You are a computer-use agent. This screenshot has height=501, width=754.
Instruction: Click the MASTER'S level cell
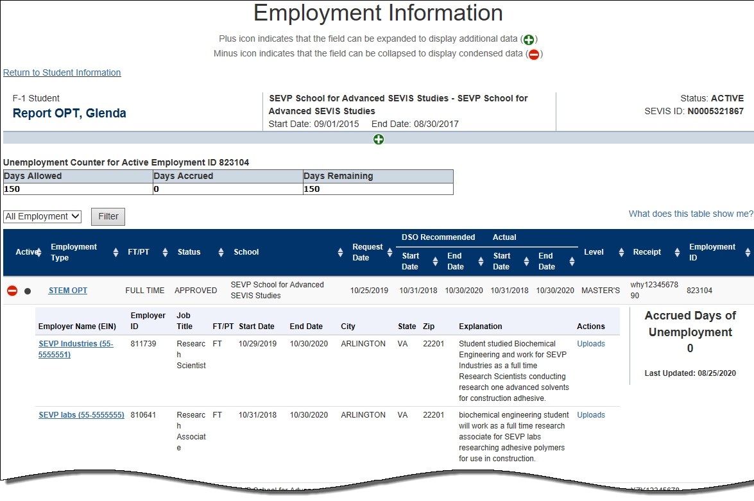(x=601, y=291)
